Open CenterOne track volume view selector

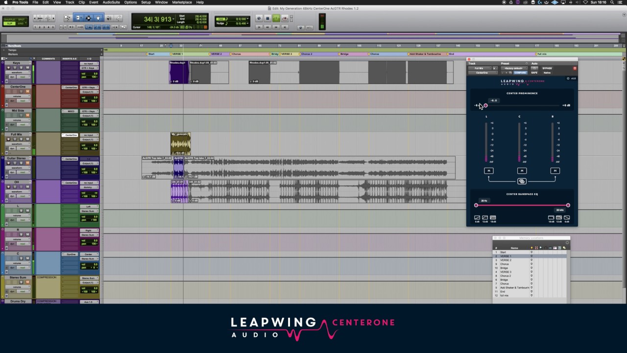point(18,97)
